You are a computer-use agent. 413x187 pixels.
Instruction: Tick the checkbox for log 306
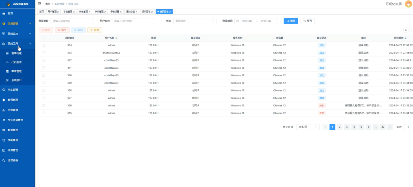pos(44,105)
